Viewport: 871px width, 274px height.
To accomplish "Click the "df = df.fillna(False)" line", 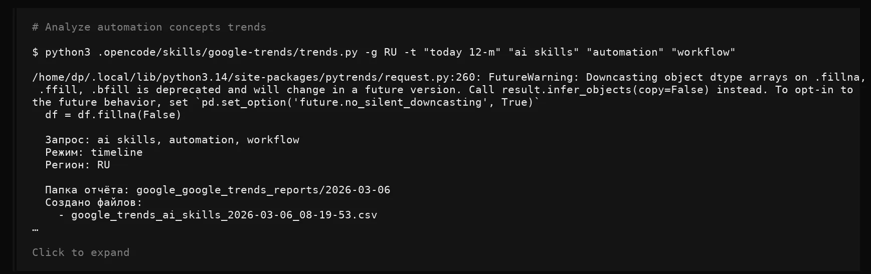I will 113,115.
